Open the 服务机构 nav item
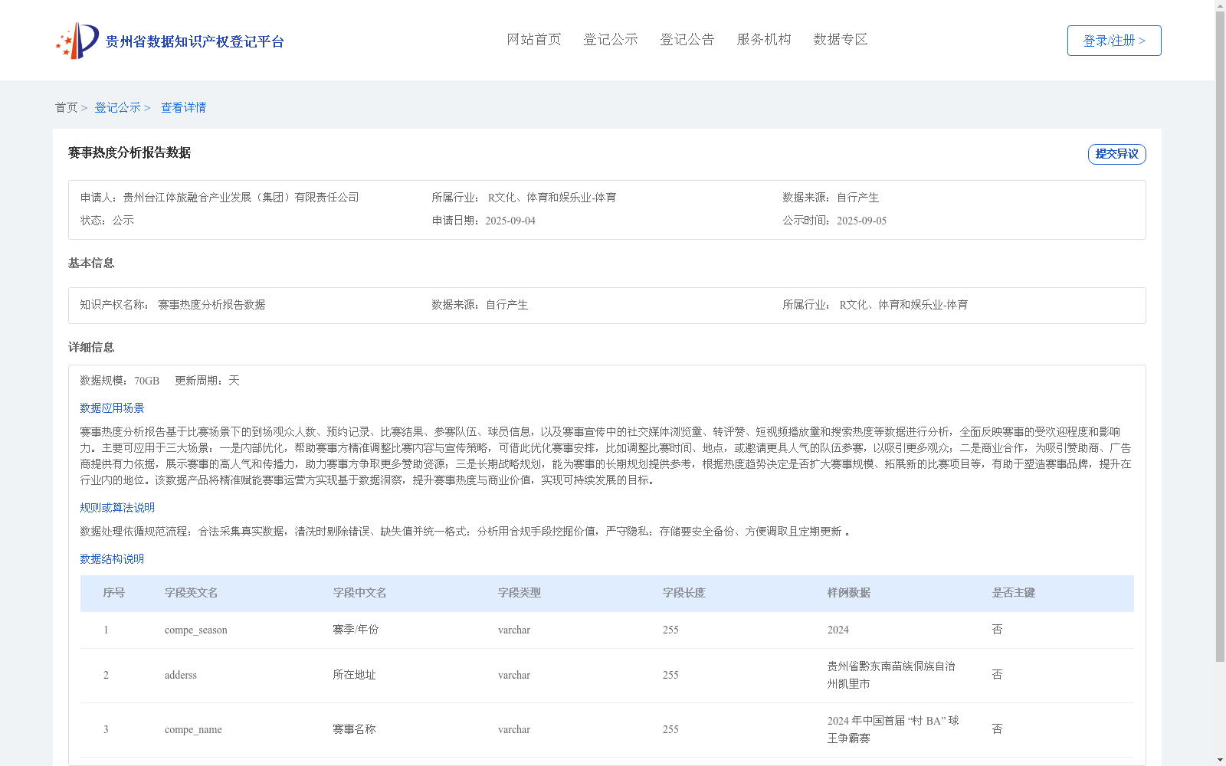 point(764,39)
